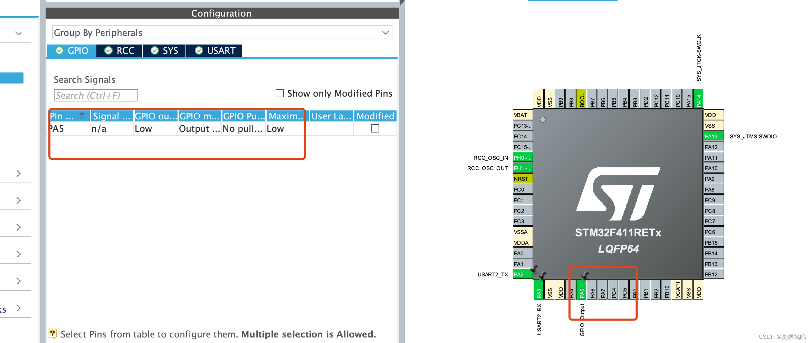Click the User Label column header
Viewport: 811px width, 343px height.
(332, 116)
